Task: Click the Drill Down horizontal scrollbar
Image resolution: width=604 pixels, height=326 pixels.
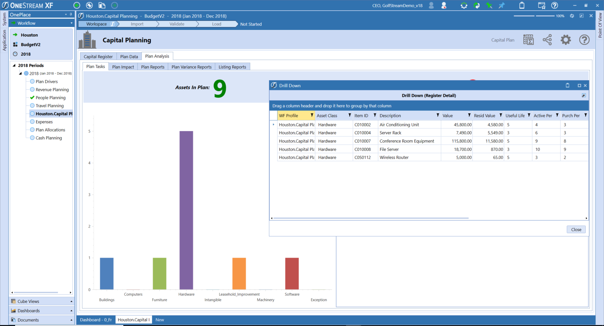Action: pyautogui.click(x=371, y=218)
